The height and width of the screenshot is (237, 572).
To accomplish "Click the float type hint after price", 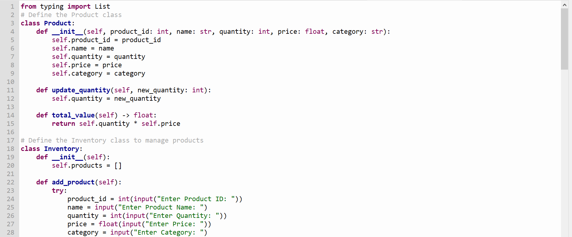I will pos(315,32).
